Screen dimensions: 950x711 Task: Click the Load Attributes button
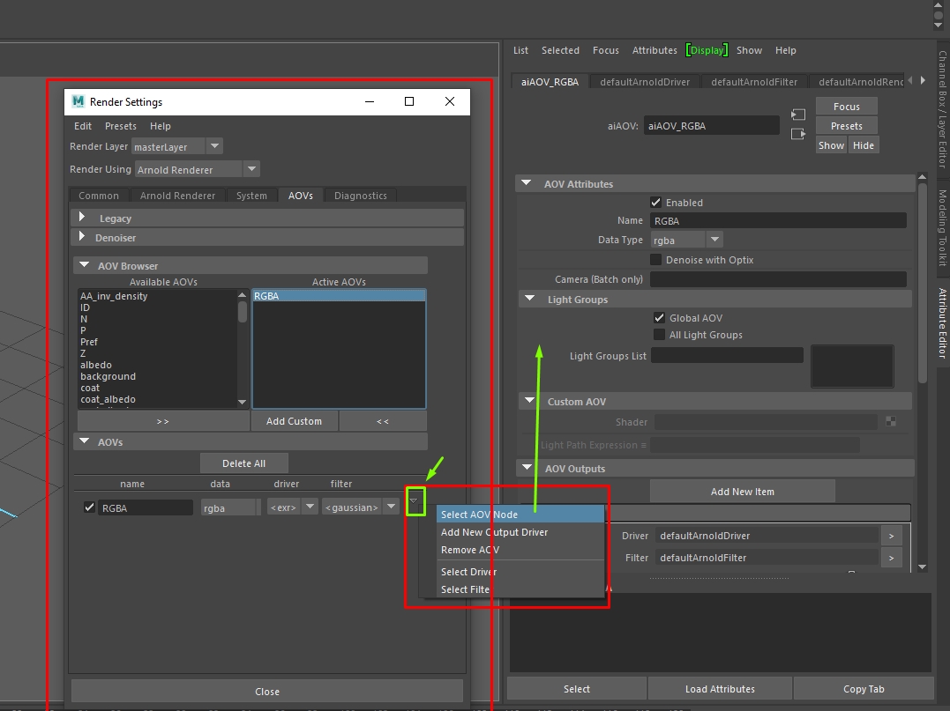click(x=720, y=689)
